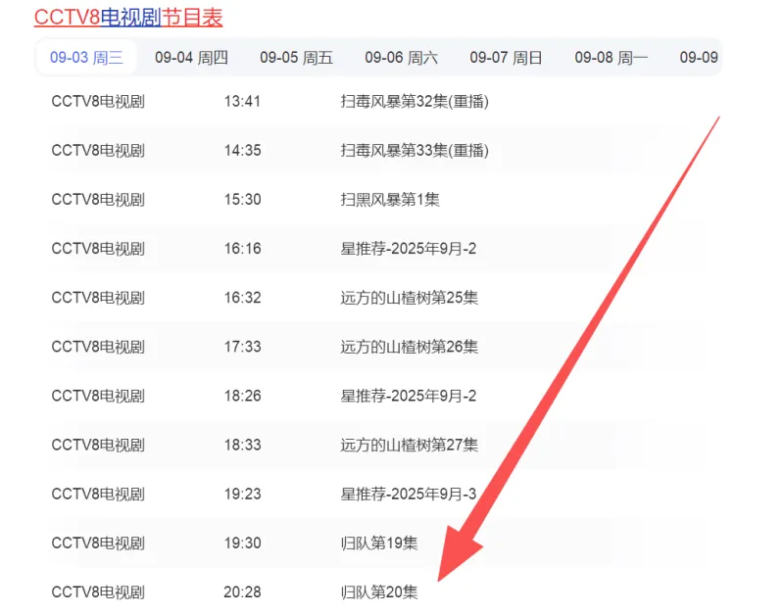Select 扫毒风暴第33集(重播) program entry
The image size is (784, 614).
pyautogui.click(x=414, y=151)
